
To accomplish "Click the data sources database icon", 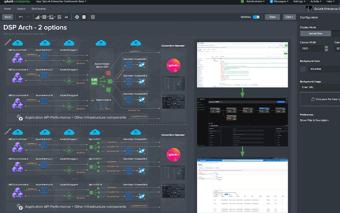I will [x=84, y=17].
